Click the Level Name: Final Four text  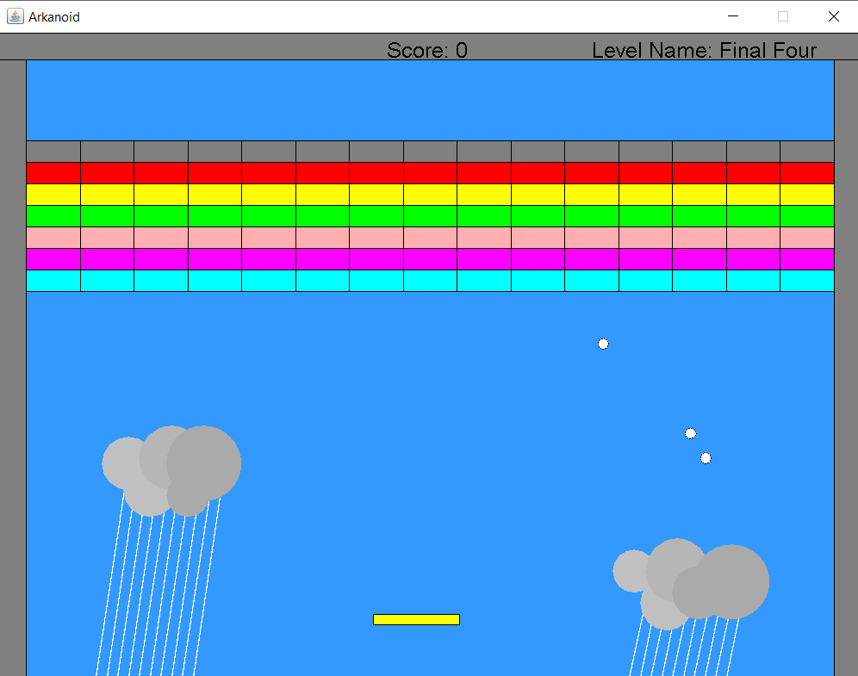click(x=704, y=51)
